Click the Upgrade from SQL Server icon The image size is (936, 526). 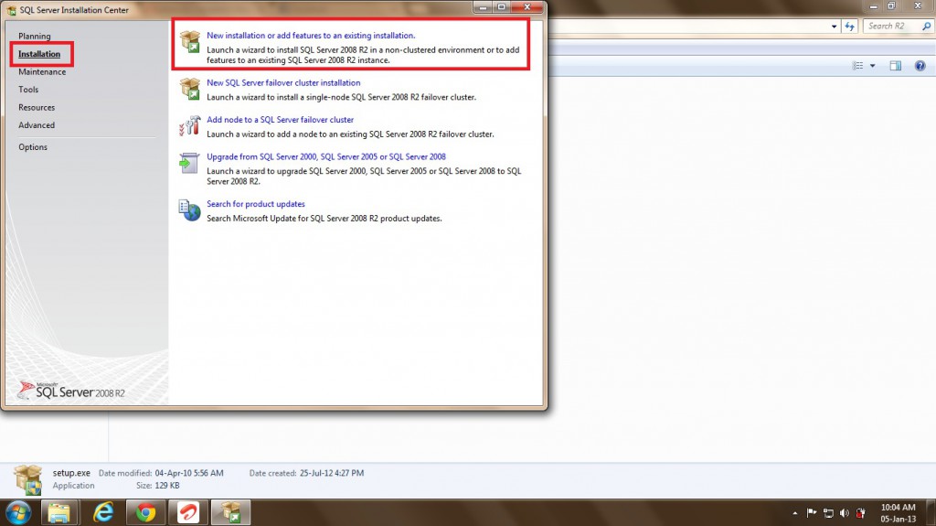189,162
